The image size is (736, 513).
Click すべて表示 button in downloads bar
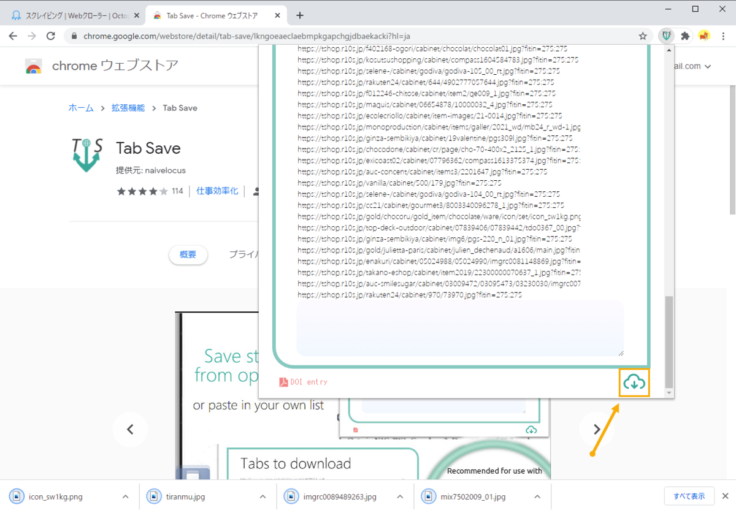tap(689, 496)
